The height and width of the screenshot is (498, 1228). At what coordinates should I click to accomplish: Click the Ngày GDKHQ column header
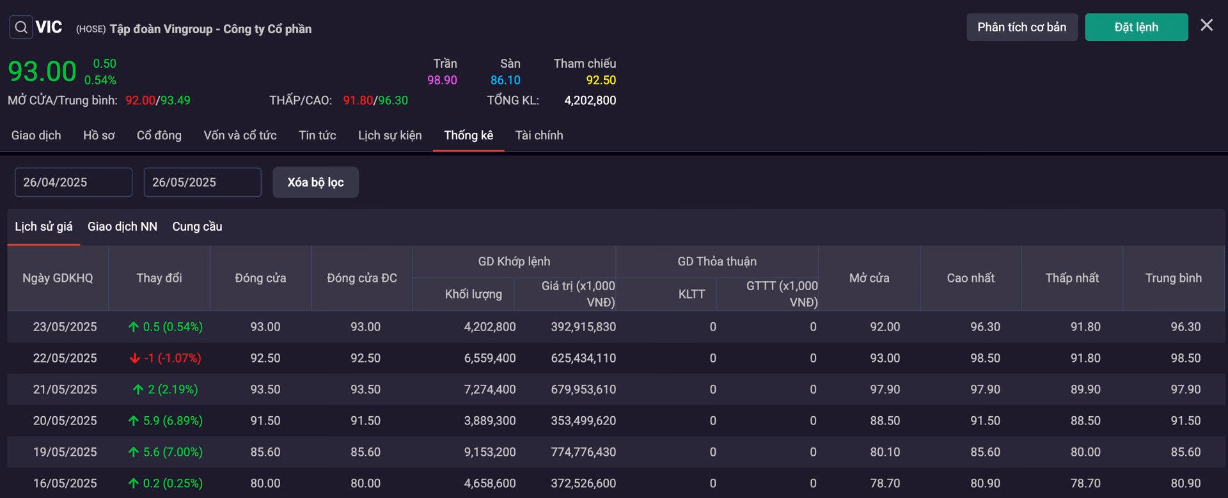point(58,278)
